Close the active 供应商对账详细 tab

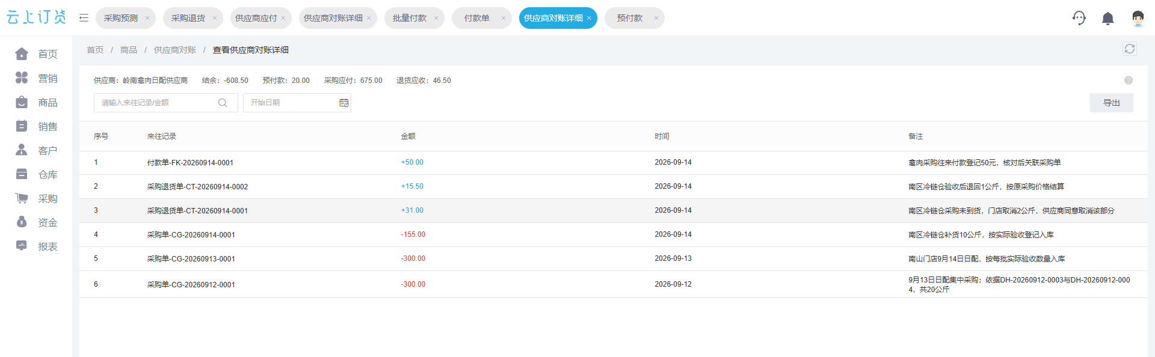coord(589,18)
